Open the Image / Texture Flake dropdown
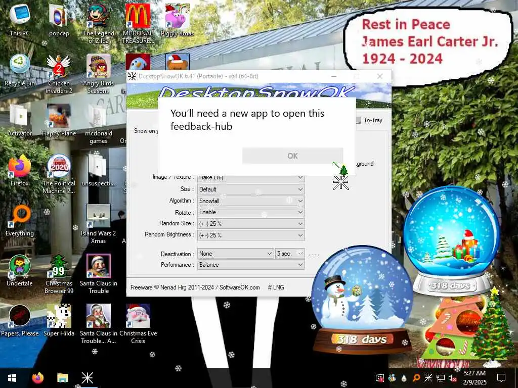Image resolution: width=518 pixels, height=388 pixels. 251,178
